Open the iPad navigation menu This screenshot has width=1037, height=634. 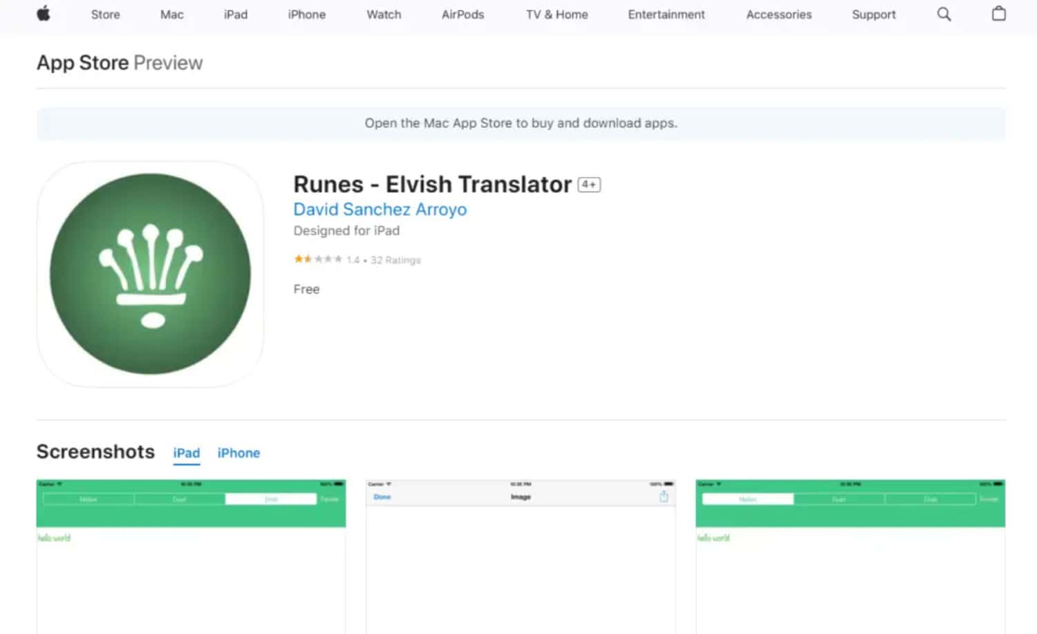tap(236, 15)
